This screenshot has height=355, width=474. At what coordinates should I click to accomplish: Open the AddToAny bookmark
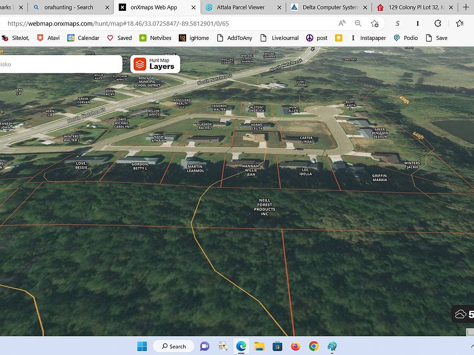tap(233, 38)
